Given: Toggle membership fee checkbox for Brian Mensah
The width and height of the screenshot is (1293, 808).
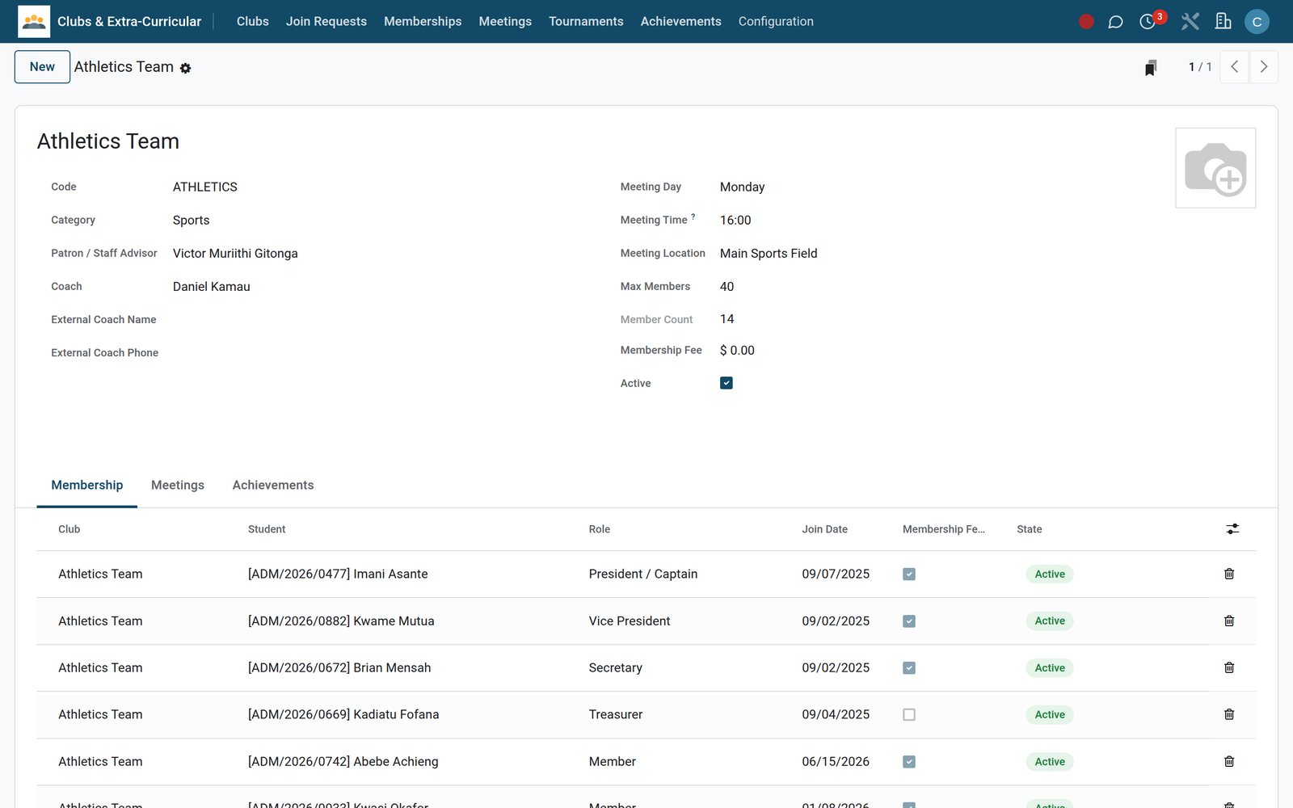Looking at the screenshot, I should pos(909,668).
